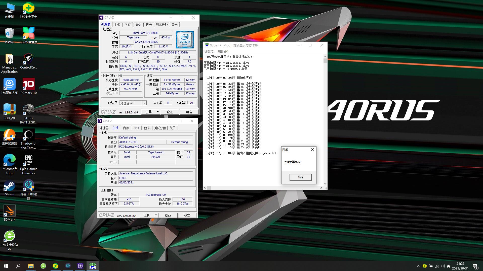
Task: Switch to the SPD tab in CPU-Z
Action: [138, 24]
